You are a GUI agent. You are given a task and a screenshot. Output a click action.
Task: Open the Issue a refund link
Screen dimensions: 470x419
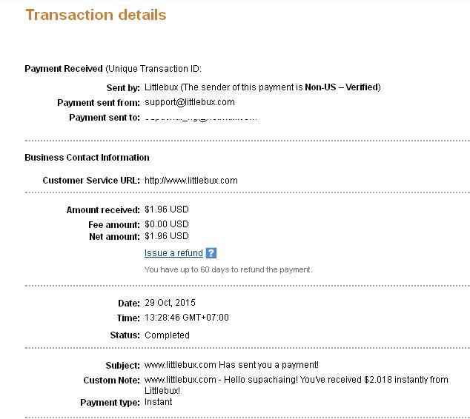point(173,253)
